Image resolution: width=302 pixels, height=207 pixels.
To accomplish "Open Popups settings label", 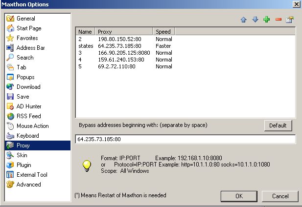I will (x=25, y=77).
